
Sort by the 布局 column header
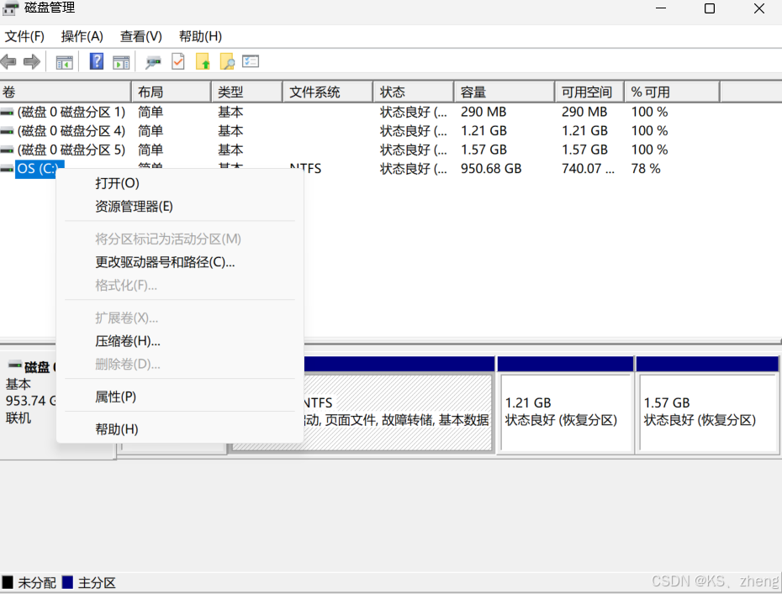(172, 92)
